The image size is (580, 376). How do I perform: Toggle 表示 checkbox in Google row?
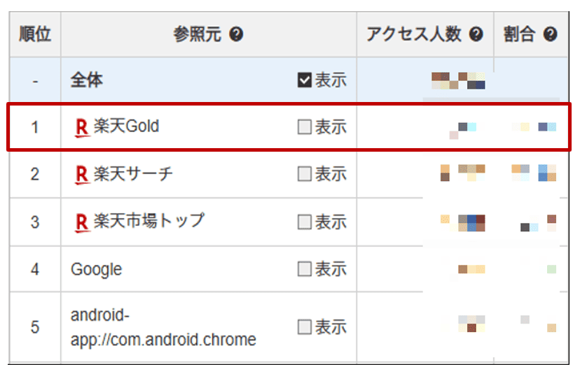click(304, 269)
